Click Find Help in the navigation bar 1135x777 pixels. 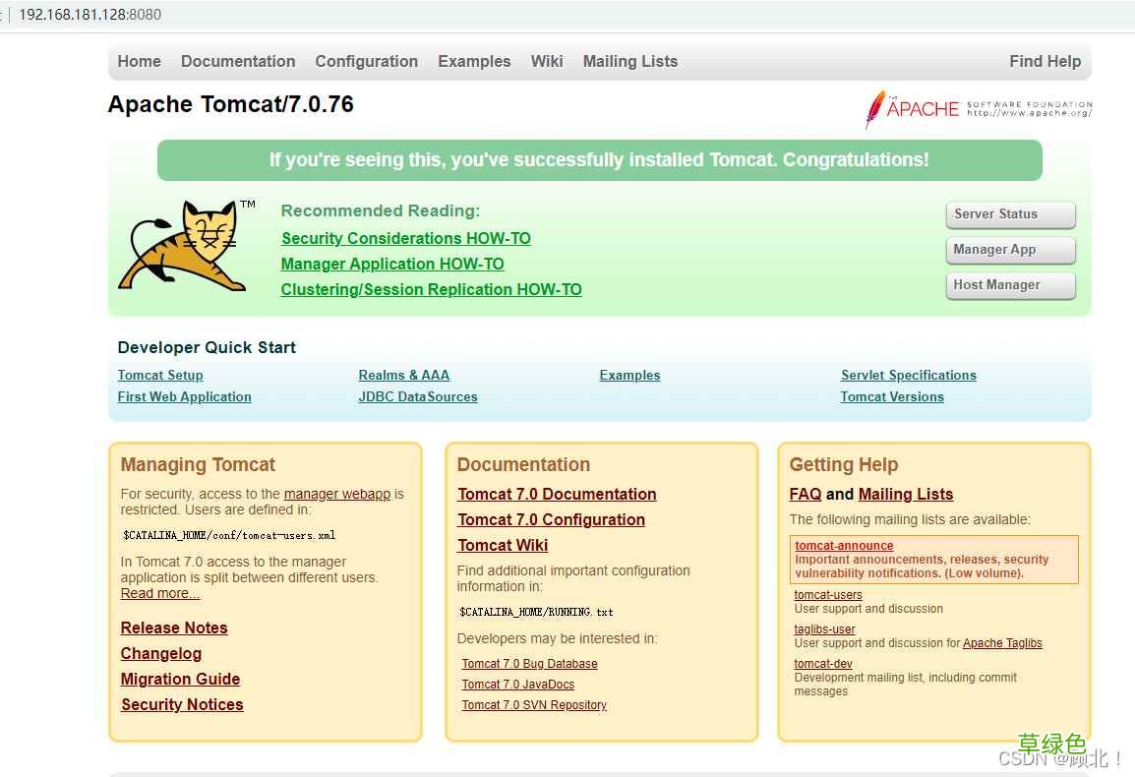1045,62
